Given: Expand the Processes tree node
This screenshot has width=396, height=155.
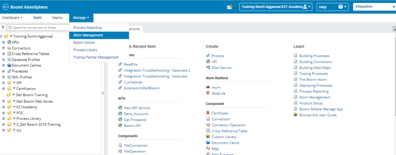Looking at the screenshot, I should [3, 71].
